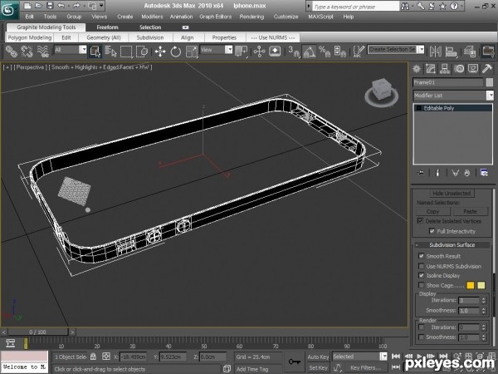Click the orange Show Cage color swatch
The height and width of the screenshot is (374, 498).
pos(471,285)
